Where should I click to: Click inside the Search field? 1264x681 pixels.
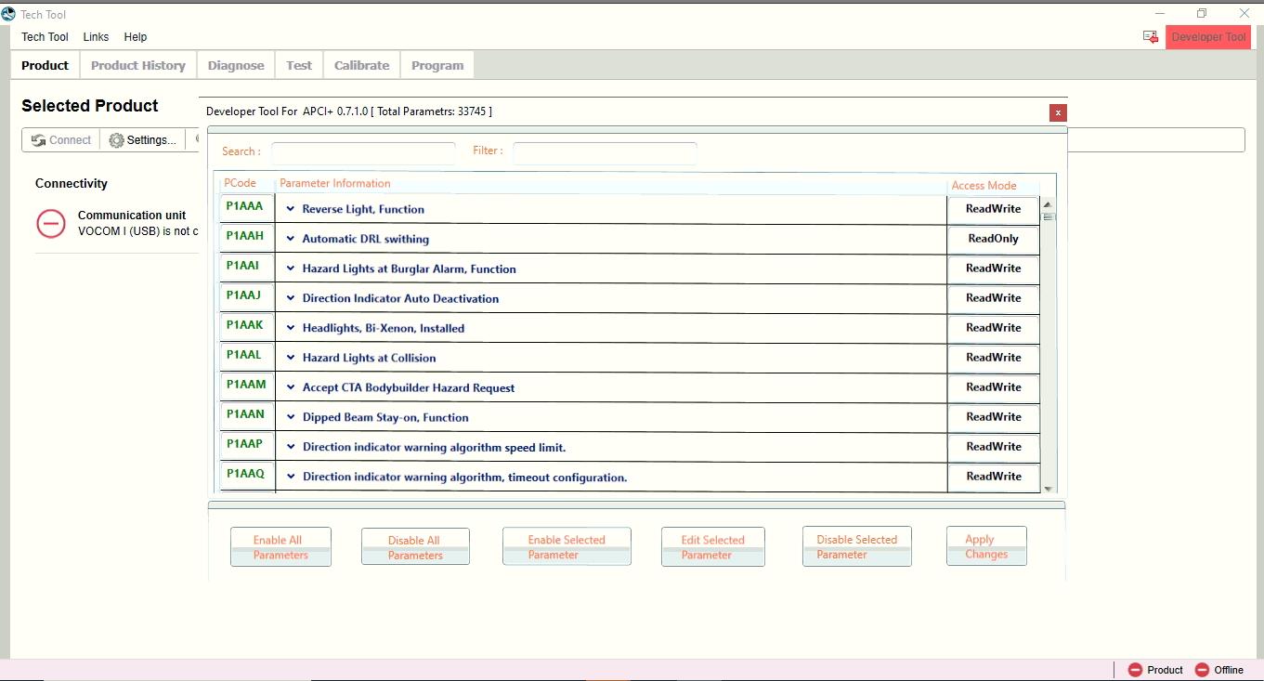pyautogui.click(x=362, y=151)
